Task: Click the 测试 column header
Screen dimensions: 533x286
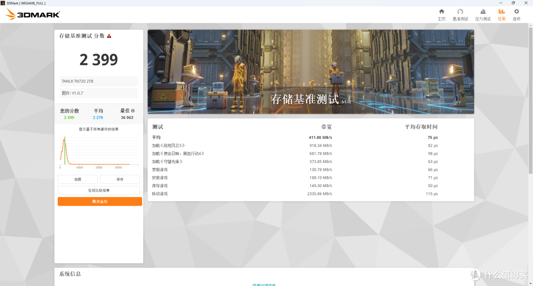Action: [x=158, y=127]
